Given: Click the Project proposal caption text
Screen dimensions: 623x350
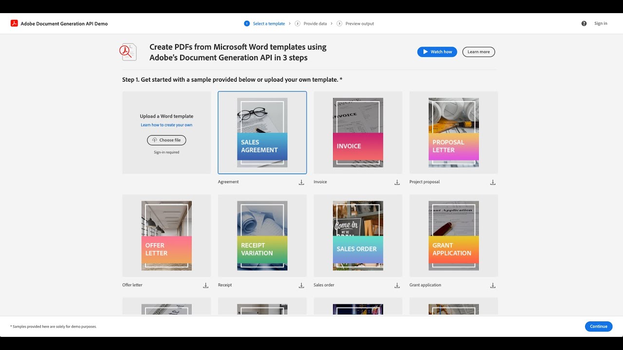Looking at the screenshot, I should [x=424, y=182].
